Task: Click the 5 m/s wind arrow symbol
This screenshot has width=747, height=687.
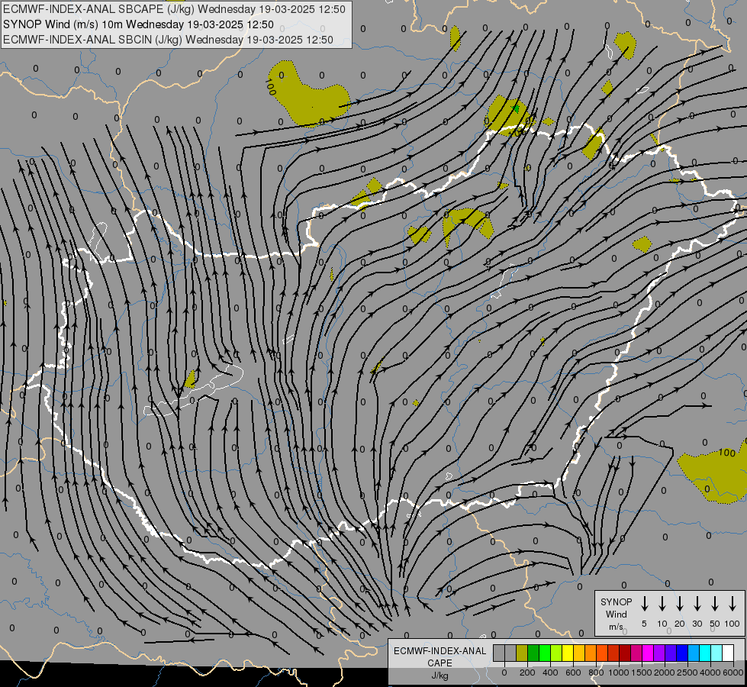Action: pos(644,604)
